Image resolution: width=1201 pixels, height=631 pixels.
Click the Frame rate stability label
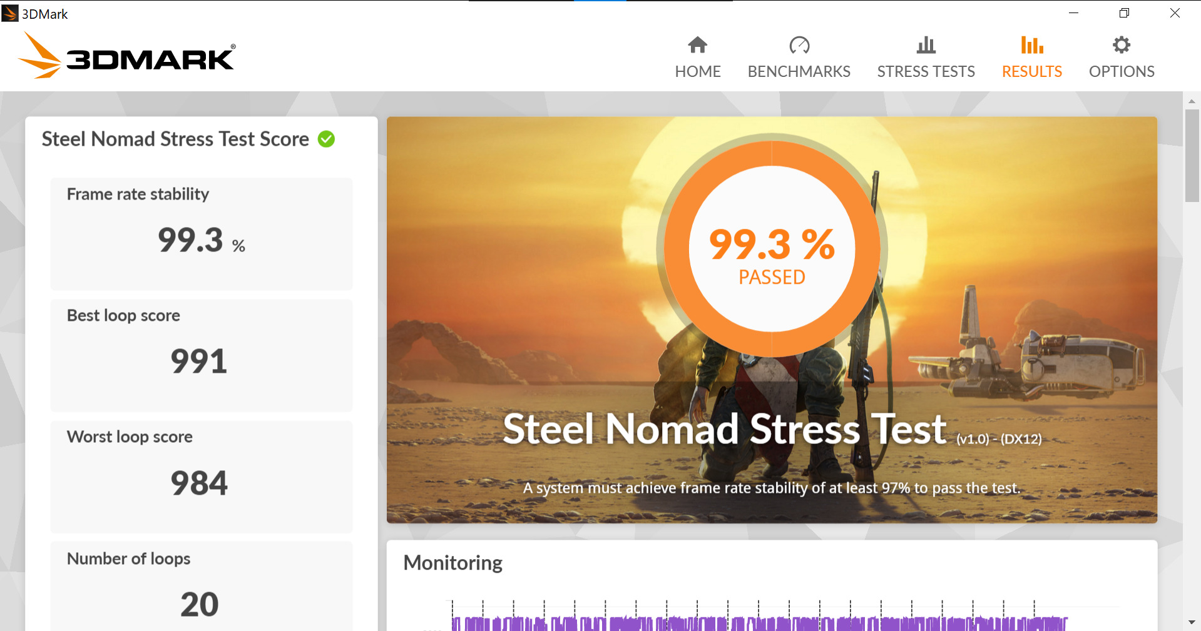(138, 194)
